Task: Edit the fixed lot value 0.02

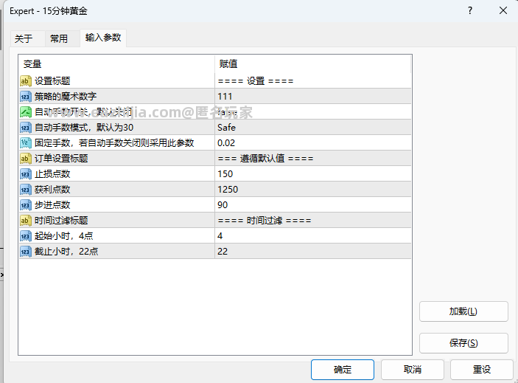Action: 313,143
